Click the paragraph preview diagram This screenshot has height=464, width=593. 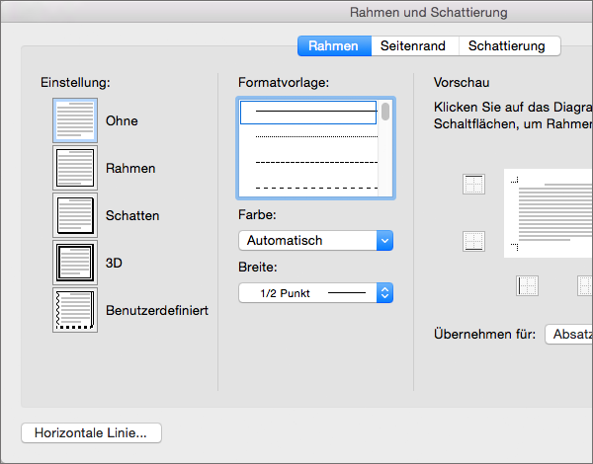(x=549, y=213)
